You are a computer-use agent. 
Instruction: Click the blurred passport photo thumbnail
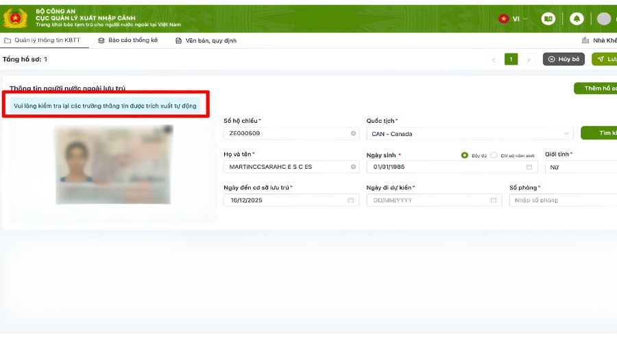tap(114, 165)
